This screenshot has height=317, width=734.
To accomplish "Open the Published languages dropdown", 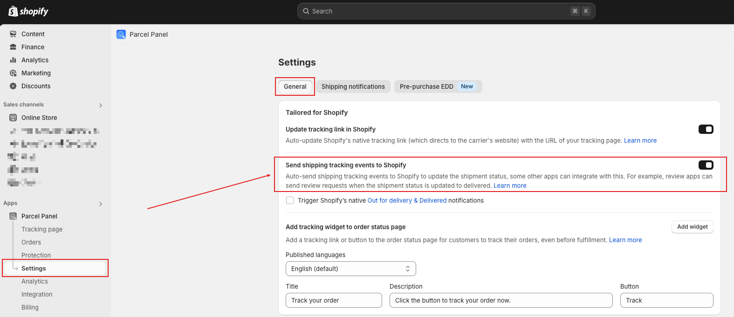I will (350, 269).
